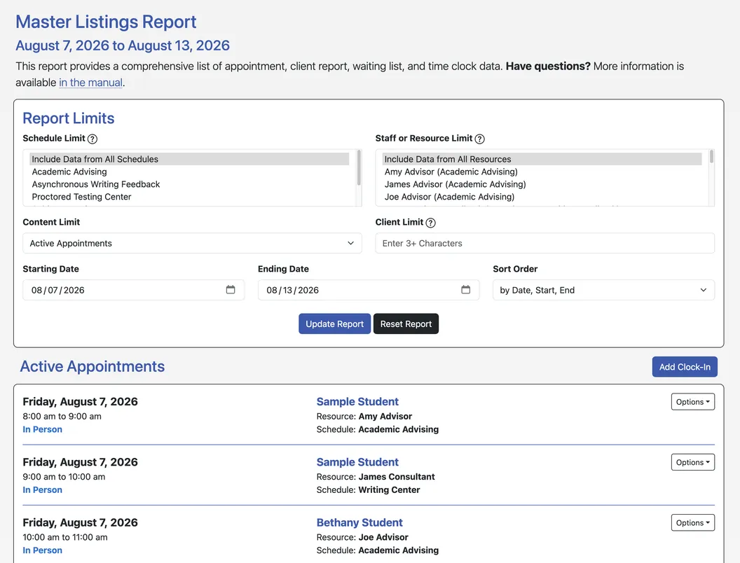This screenshot has height=563, width=740.
Task: Open the Ending Date calendar picker icon
Action: (x=465, y=289)
